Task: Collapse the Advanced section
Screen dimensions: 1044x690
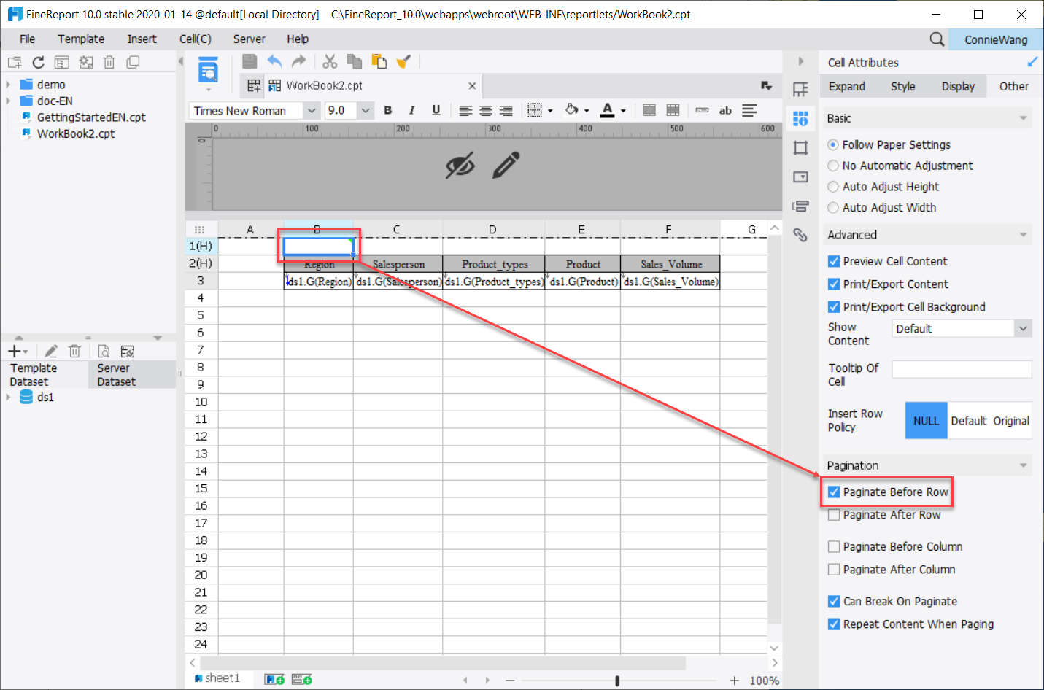Action: point(1024,234)
